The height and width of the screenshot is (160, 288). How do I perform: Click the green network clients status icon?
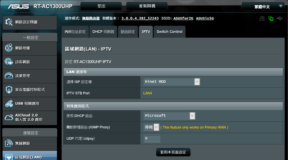[271, 18]
